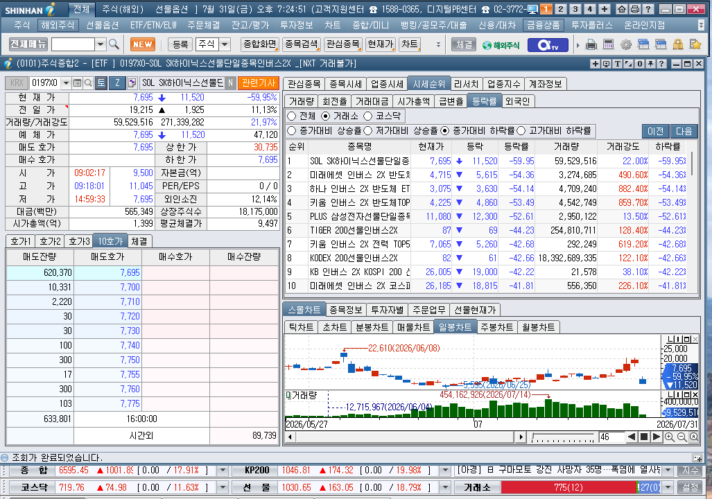Screen dimensions: 712x499
Task: Switch to 등락률 ranking tab
Action: tap(484, 101)
